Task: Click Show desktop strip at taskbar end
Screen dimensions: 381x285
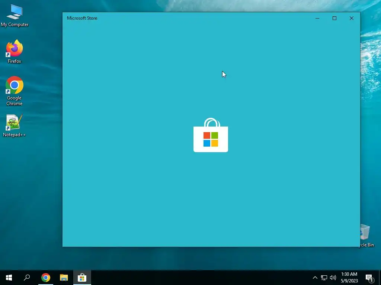Action: (x=380, y=278)
